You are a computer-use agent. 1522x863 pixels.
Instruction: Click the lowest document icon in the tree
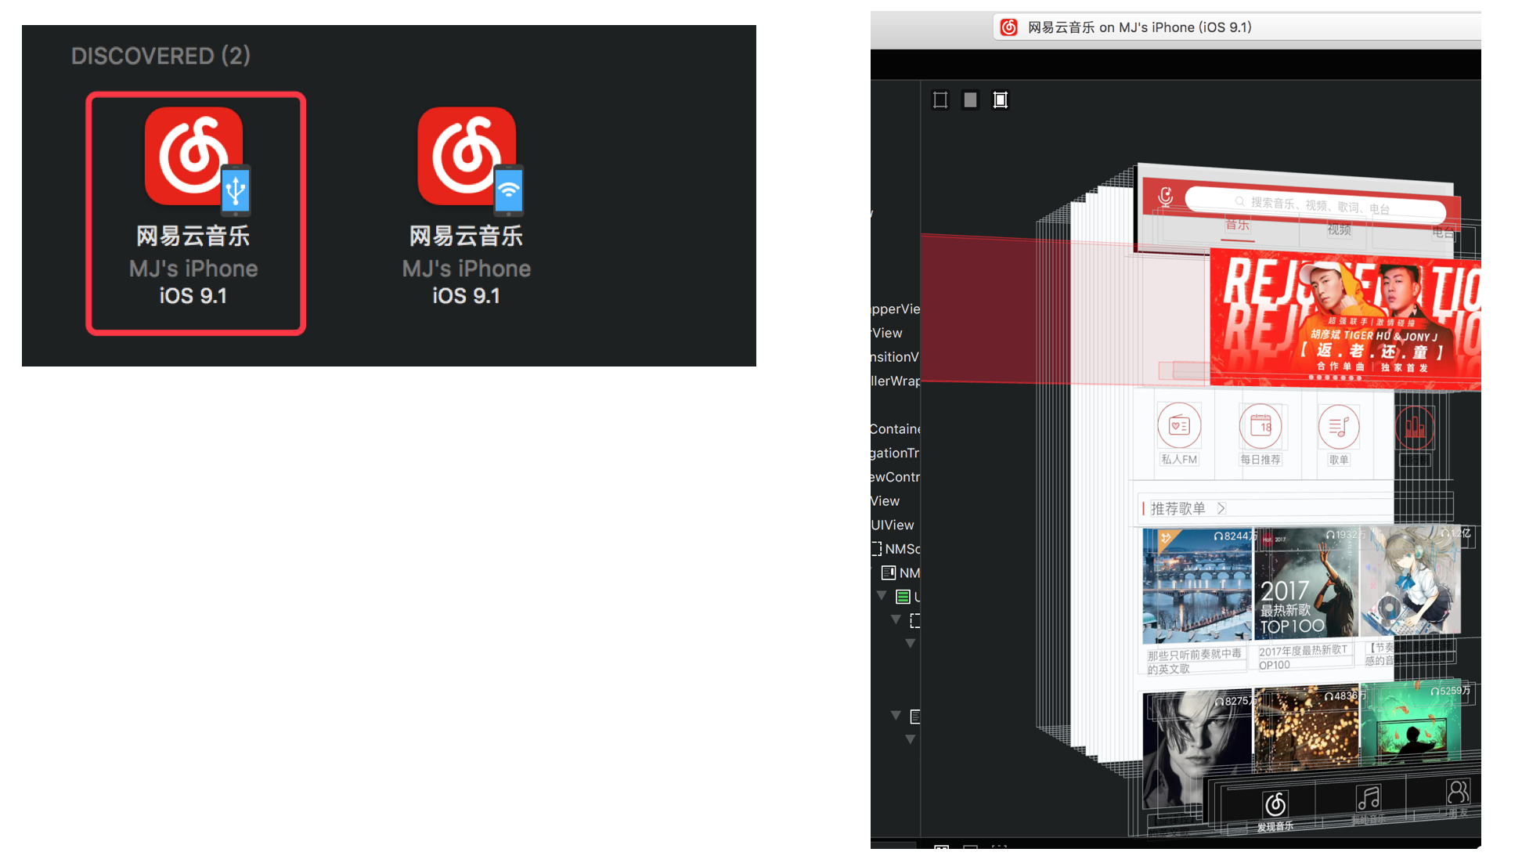point(915,717)
